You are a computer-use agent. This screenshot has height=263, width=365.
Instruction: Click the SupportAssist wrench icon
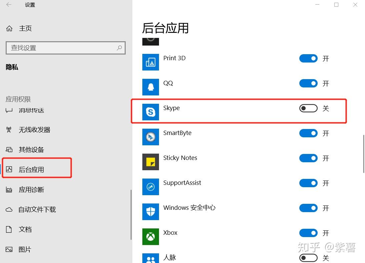(151, 187)
